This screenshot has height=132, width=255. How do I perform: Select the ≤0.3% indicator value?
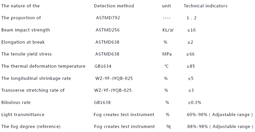click(x=195, y=102)
